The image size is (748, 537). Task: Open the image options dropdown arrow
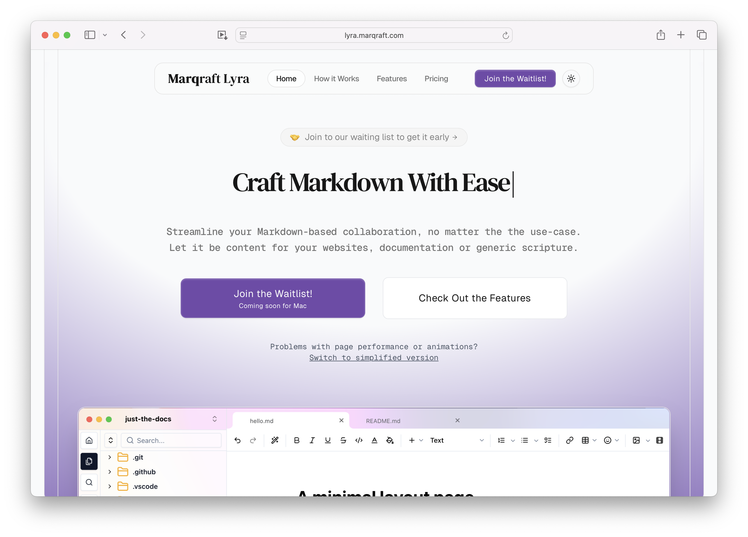[648, 441]
